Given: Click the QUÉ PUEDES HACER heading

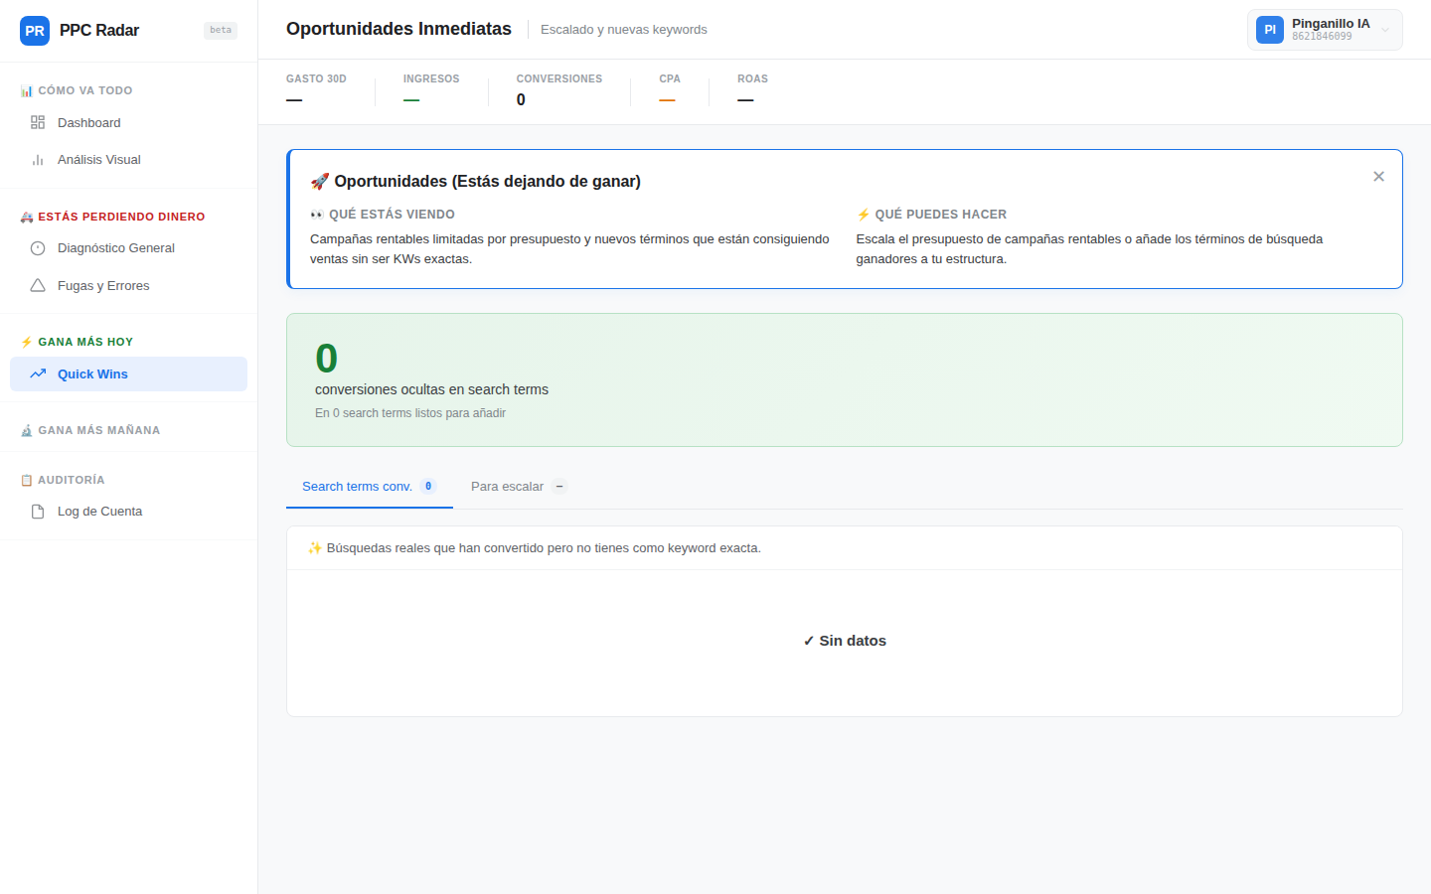Looking at the screenshot, I should pyautogui.click(x=931, y=215).
